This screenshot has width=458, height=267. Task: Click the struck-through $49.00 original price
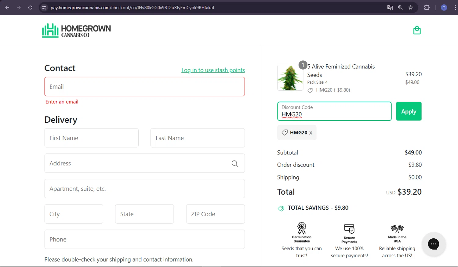click(412, 82)
